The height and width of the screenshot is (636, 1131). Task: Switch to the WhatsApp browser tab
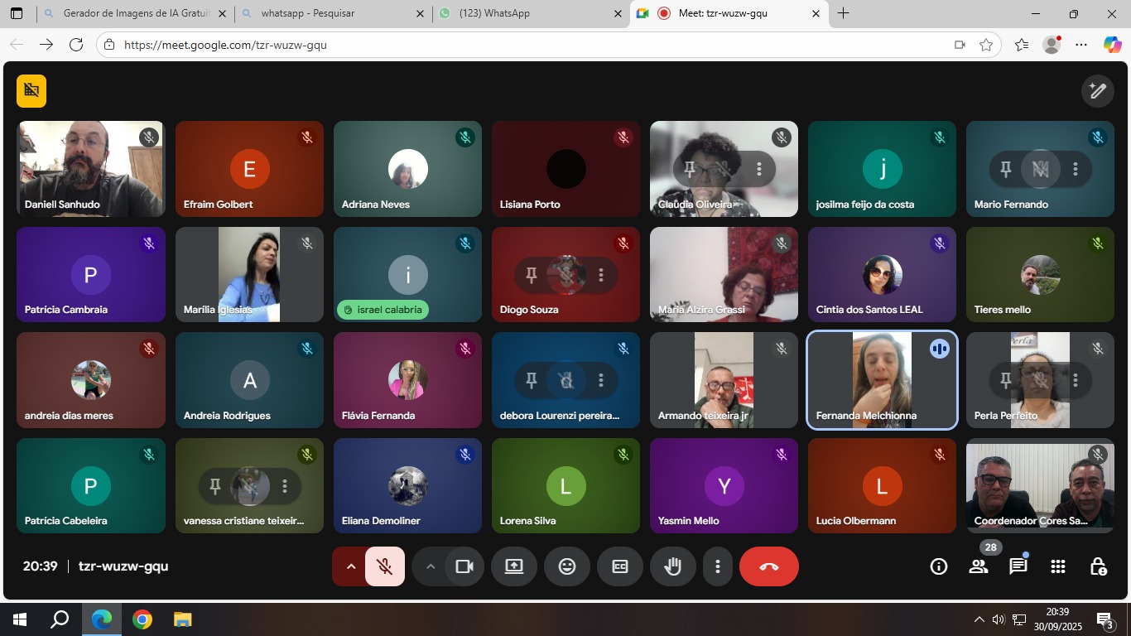pyautogui.click(x=530, y=13)
